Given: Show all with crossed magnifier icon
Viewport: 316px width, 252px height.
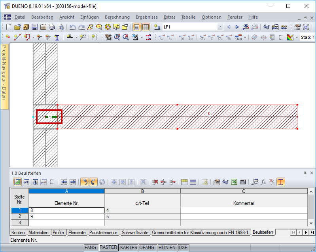Looking at the screenshot, I should click(x=125, y=37).
